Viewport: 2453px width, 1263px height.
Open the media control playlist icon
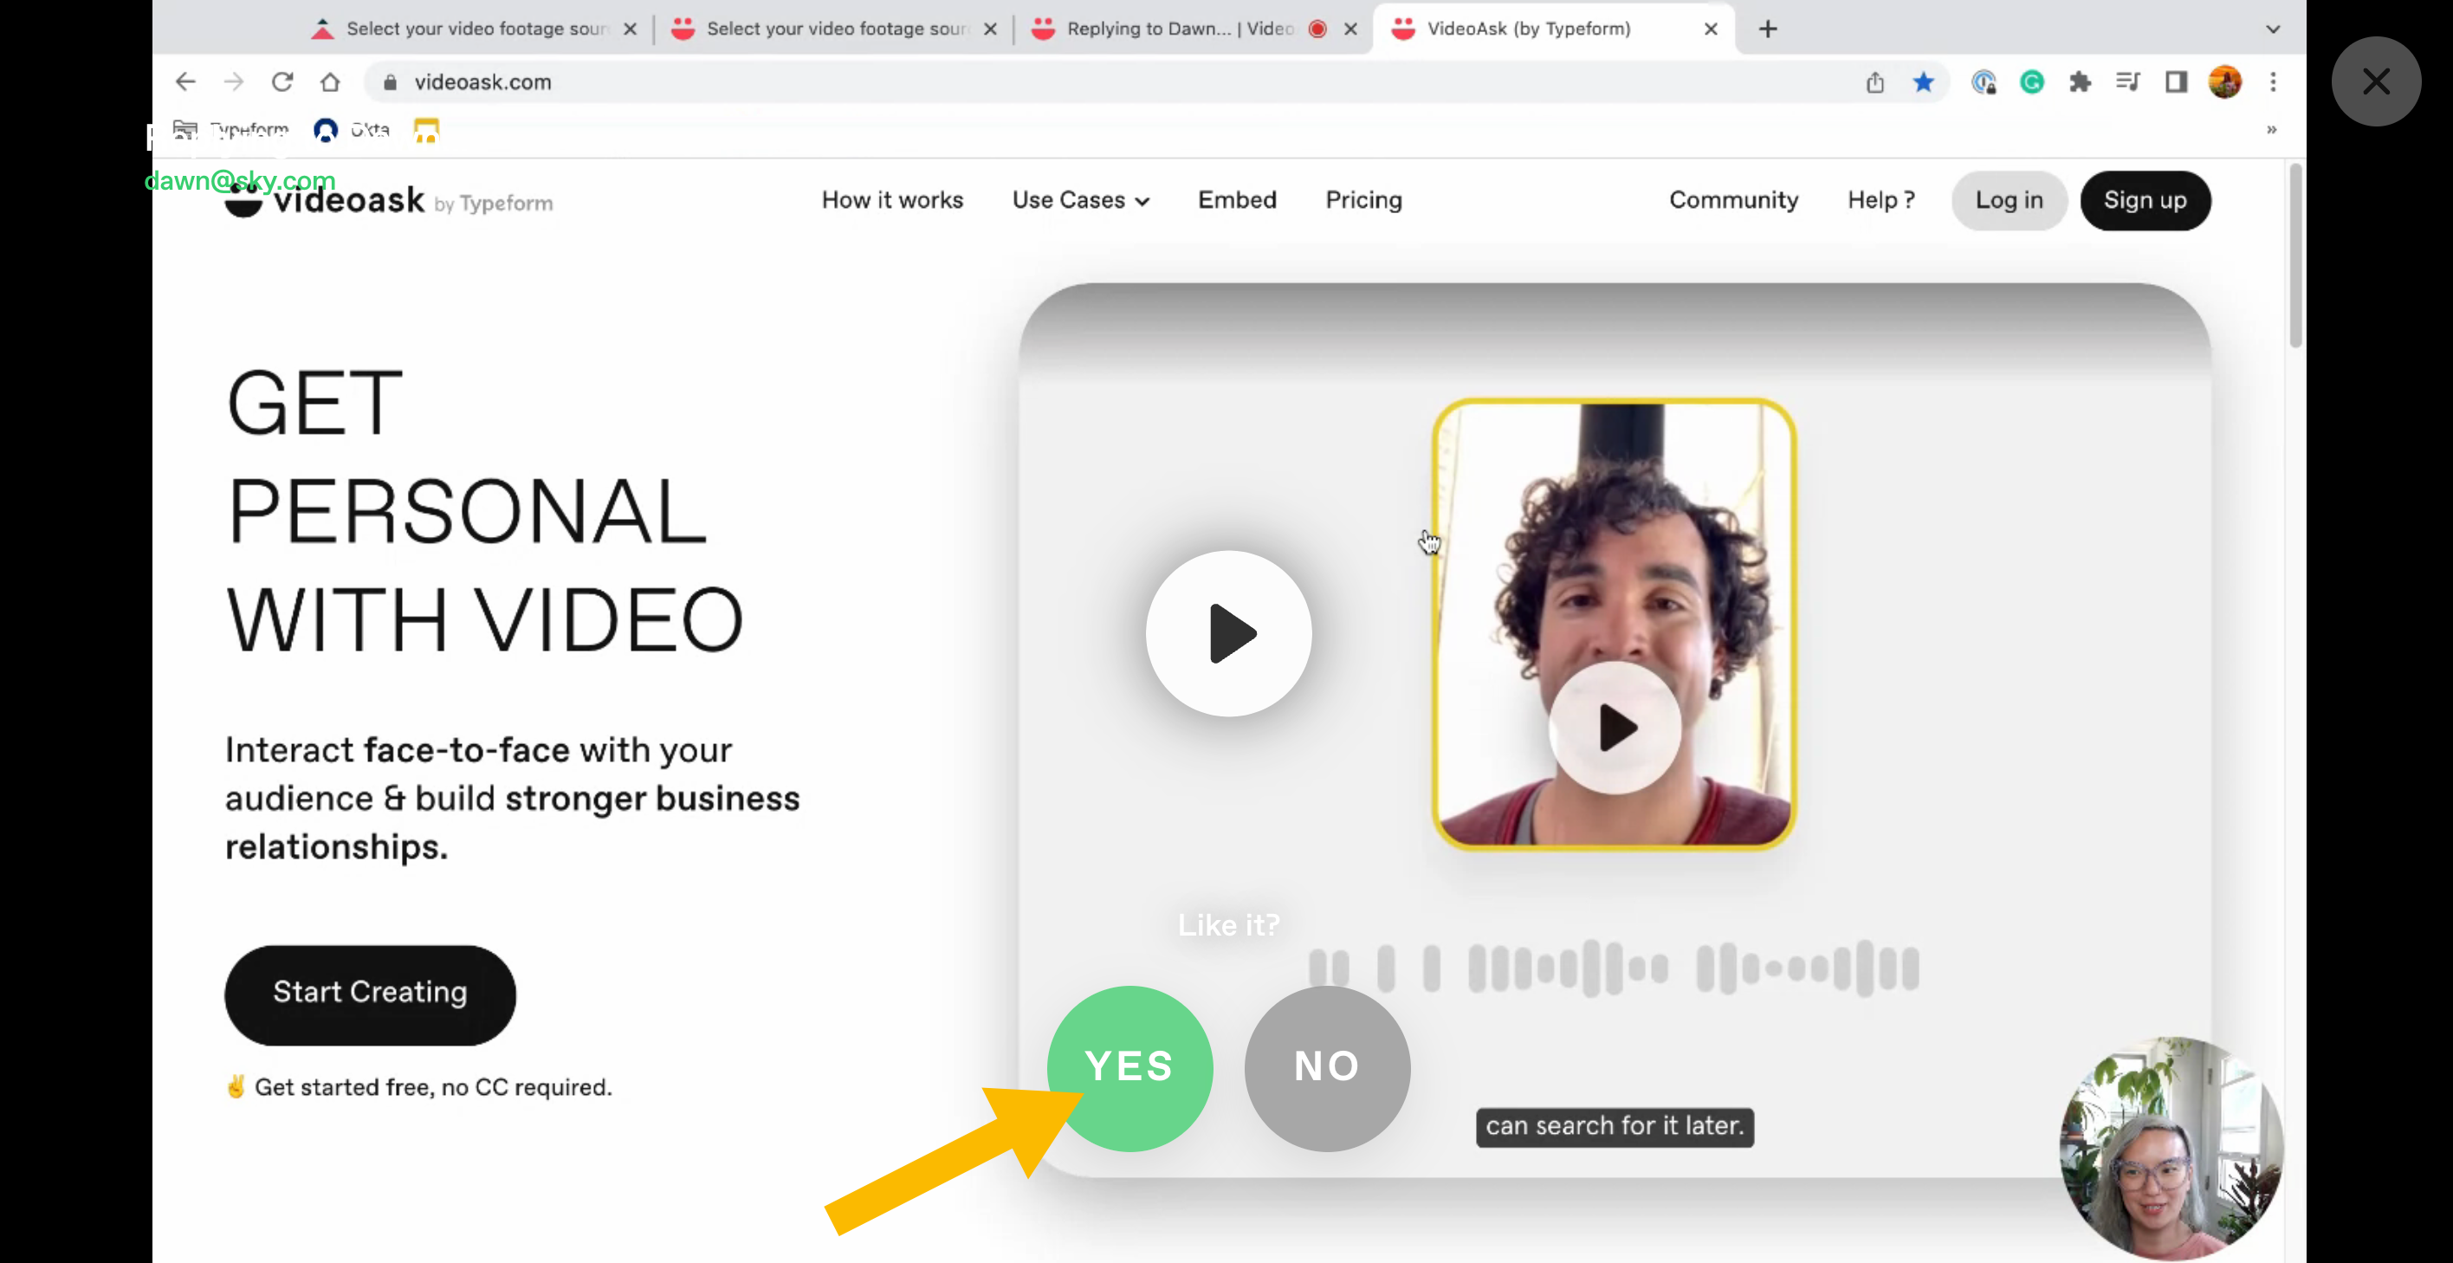tap(2127, 82)
